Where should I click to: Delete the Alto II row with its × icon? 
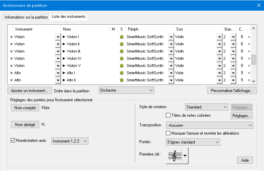click(x=249, y=80)
